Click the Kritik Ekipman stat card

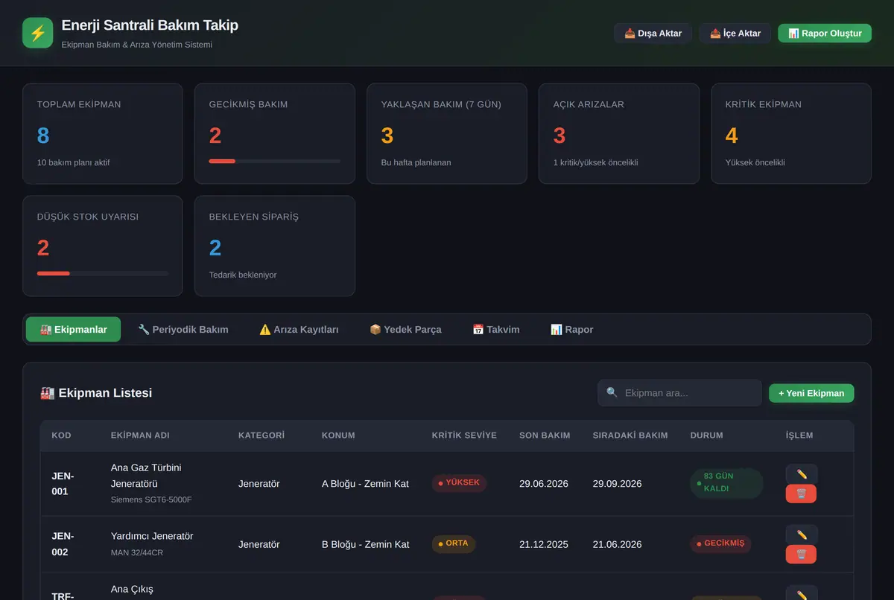791,133
